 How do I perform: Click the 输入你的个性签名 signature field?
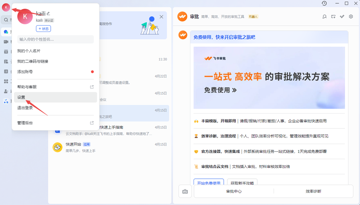55,39
